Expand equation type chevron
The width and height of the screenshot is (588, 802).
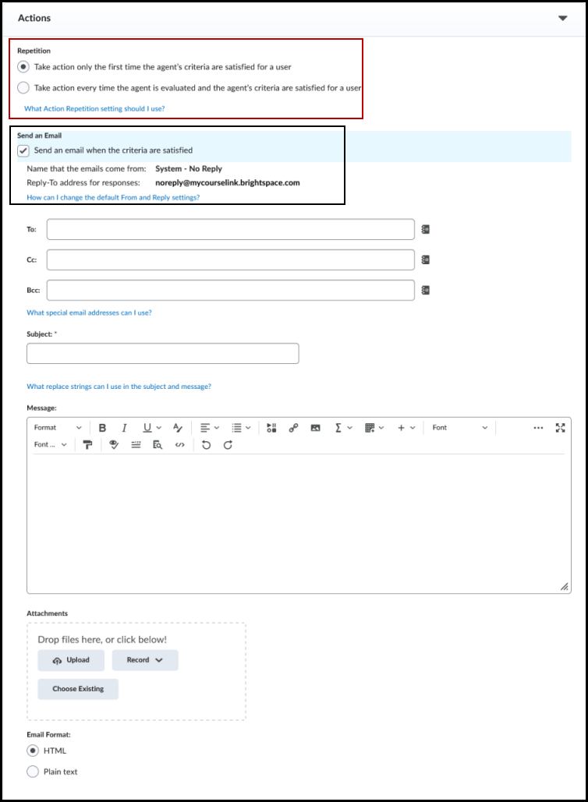pyautogui.click(x=349, y=428)
